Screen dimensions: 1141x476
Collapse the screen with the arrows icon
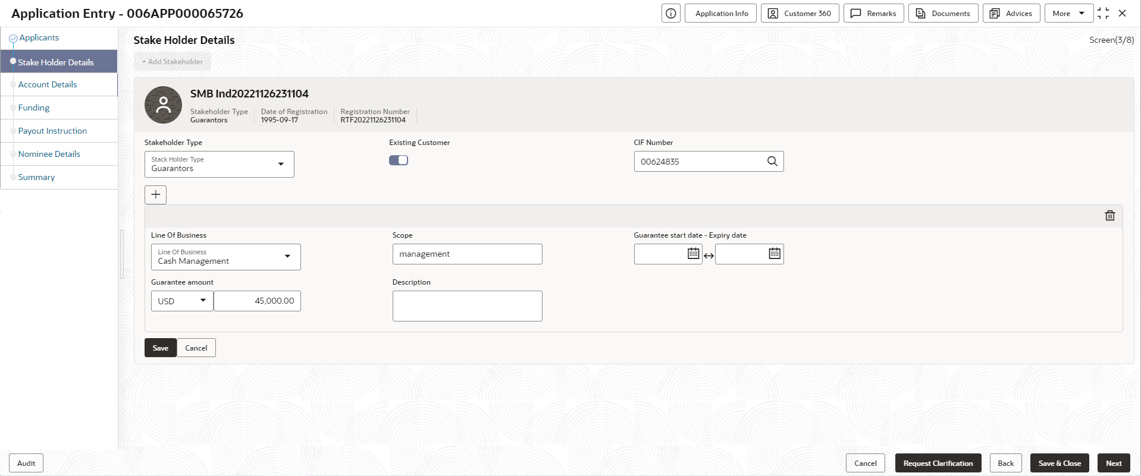tap(1103, 13)
